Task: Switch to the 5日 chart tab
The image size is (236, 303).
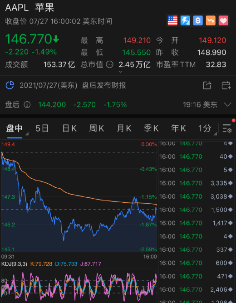Action: point(42,128)
